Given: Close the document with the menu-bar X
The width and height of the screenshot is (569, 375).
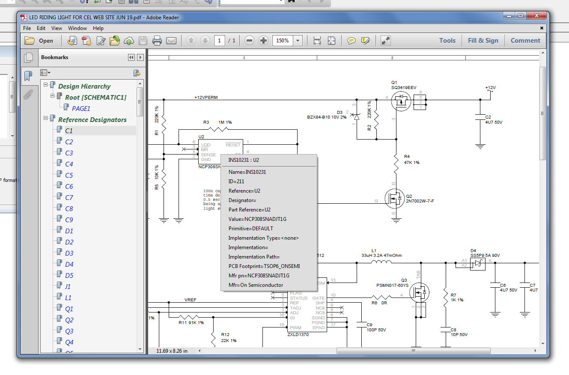Looking at the screenshot, I should [x=542, y=28].
